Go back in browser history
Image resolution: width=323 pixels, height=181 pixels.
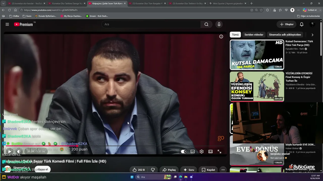point(3,10)
